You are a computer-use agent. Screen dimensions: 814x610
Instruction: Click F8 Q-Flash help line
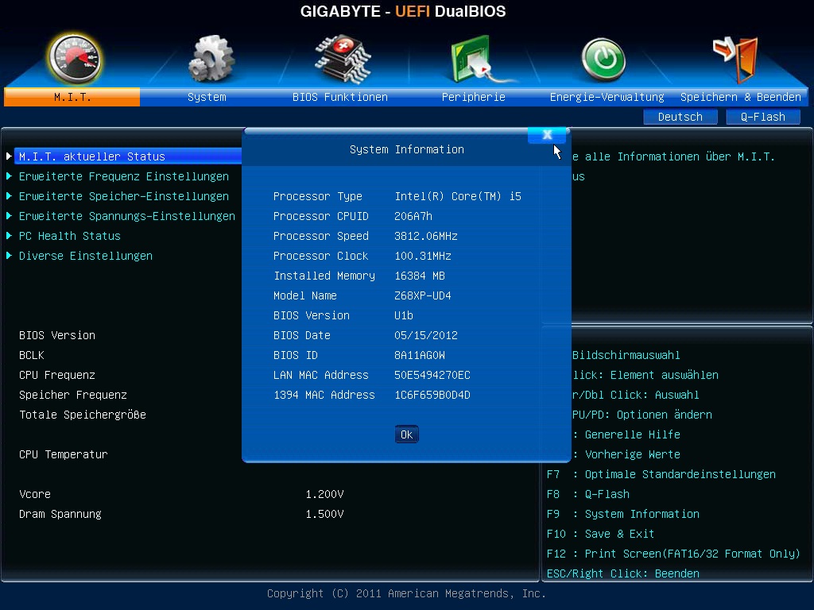pos(587,494)
